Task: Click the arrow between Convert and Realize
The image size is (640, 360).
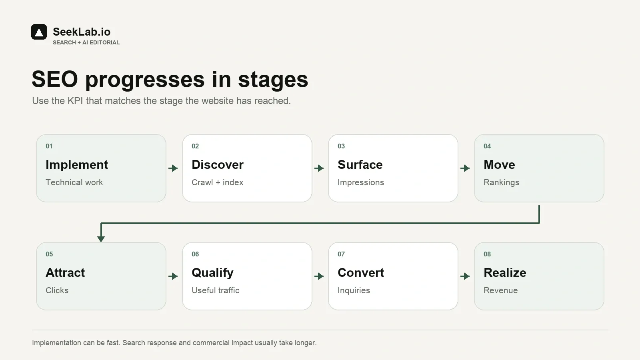Action: [465, 276]
